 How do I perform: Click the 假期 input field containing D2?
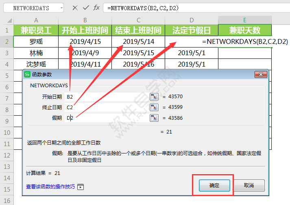click(x=107, y=118)
